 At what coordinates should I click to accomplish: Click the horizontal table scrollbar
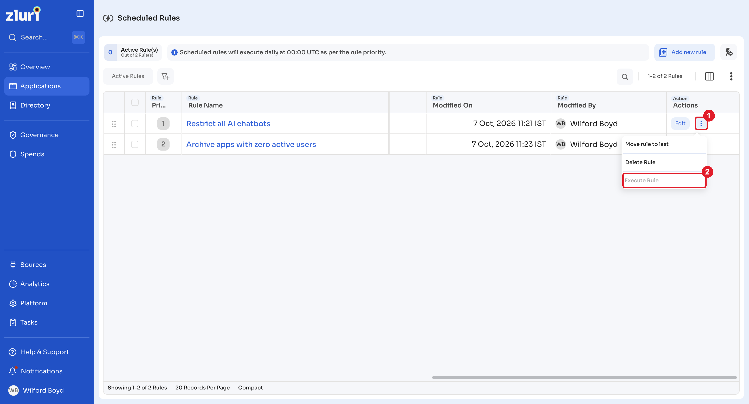[584, 378]
